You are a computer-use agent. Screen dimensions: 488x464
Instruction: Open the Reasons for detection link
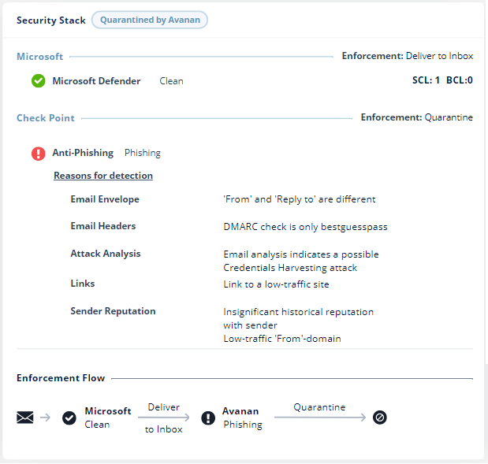103,176
